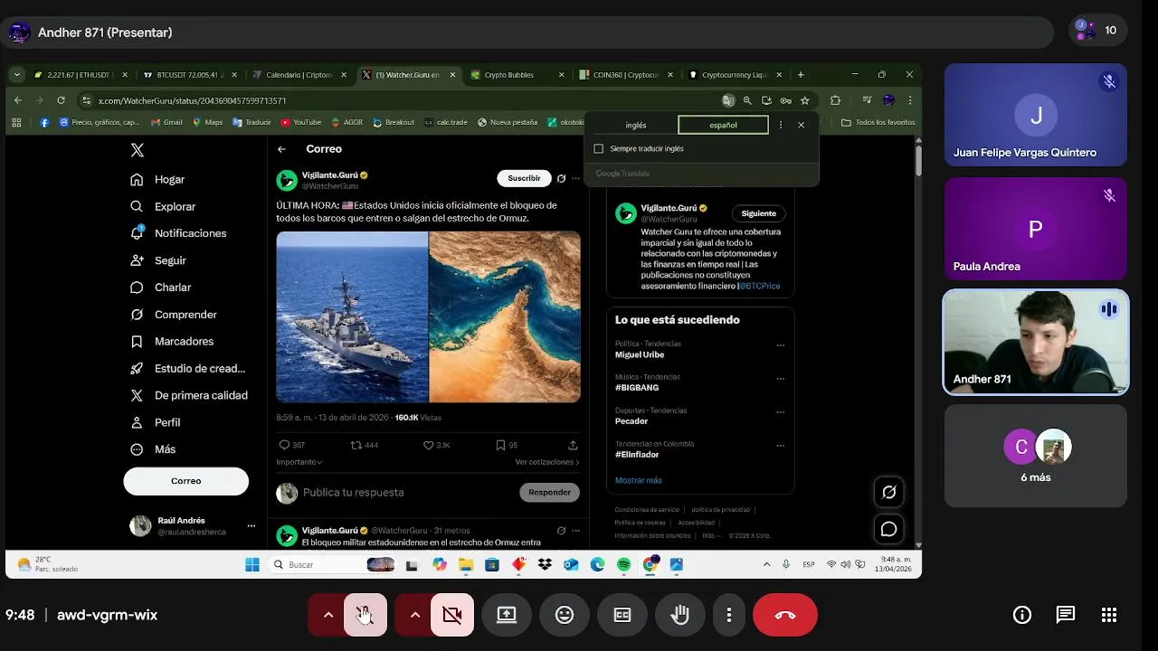The image size is (1158, 651).
Task: Send a reaction with emoji button
Action: 565,615
